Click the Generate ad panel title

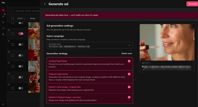pyautogui.click(x=58, y=4)
